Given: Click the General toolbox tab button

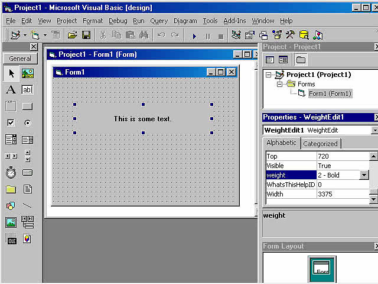Looking at the screenshot, I should coord(20,59).
